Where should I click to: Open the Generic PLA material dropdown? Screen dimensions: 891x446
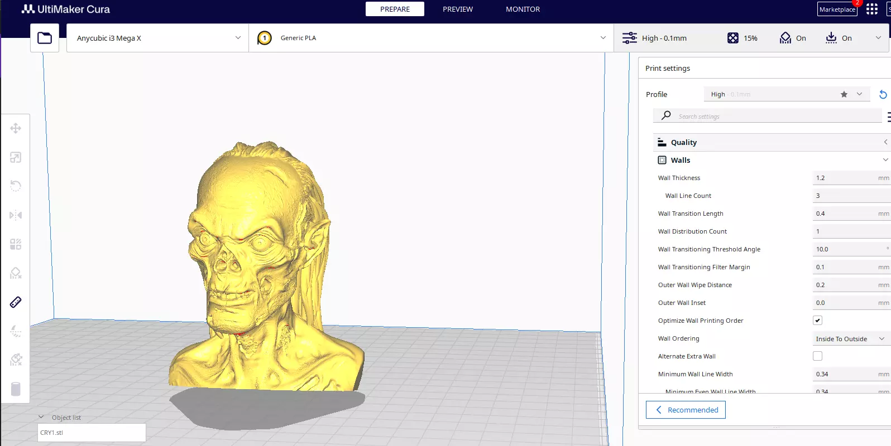pos(431,38)
